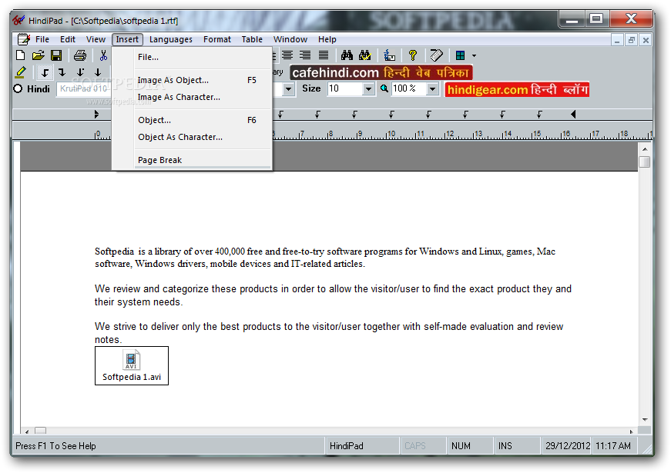Click the Find binoculars icon
Viewport: 671px width, 473px height.
tap(347, 55)
